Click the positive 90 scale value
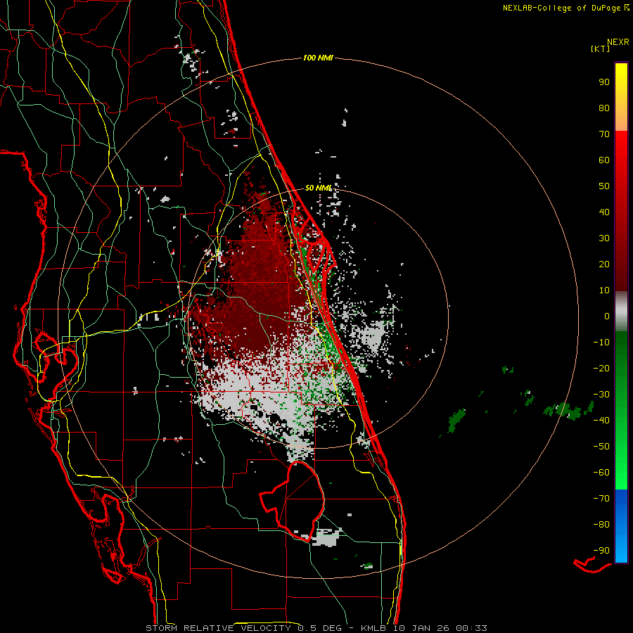 (604, 82)
